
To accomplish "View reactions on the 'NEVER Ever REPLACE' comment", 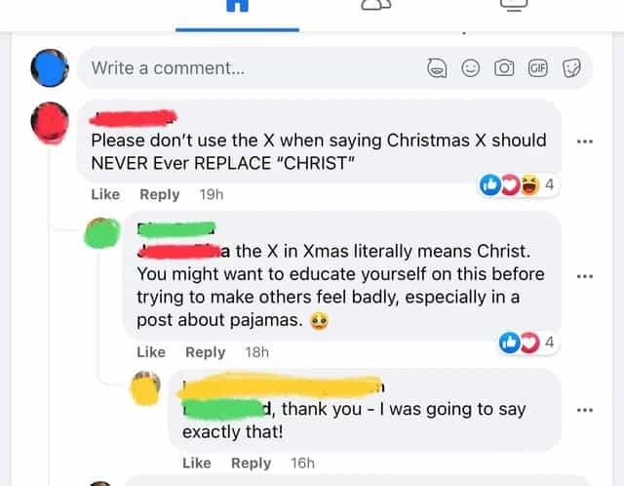I will click(518, 184).
